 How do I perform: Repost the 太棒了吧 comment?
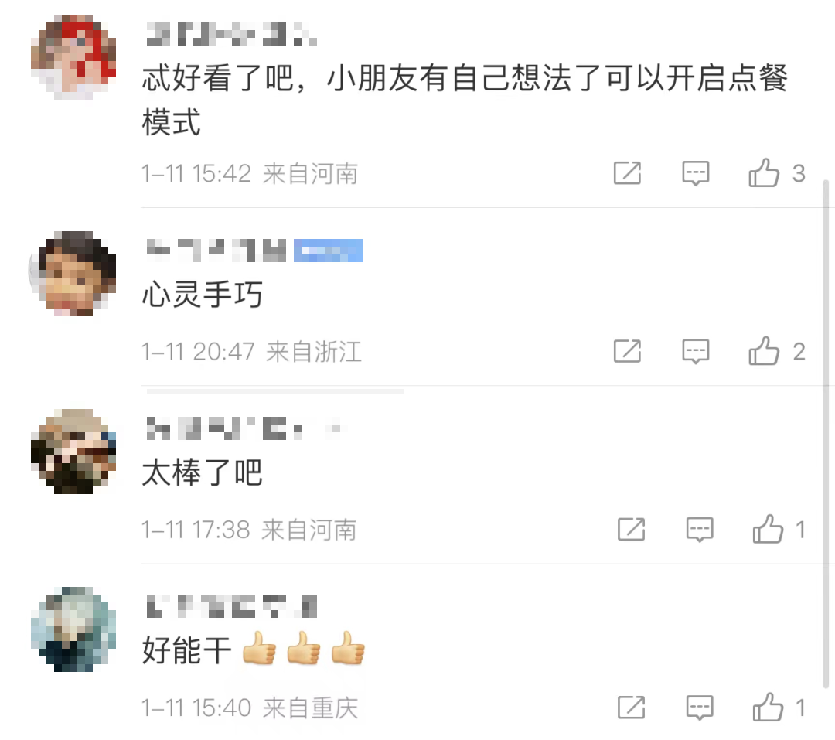pyautogui.click(x=631, y=529)
